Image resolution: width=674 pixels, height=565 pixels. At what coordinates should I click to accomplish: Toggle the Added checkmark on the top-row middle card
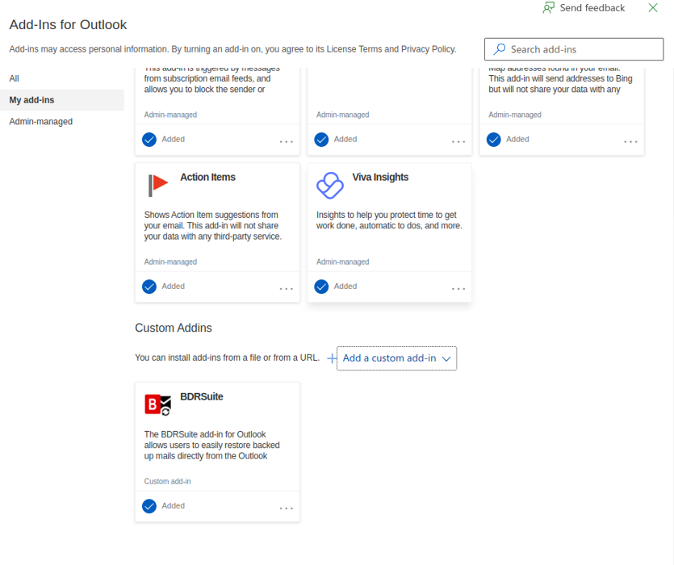pyautogui.click(x=321, y=140)
